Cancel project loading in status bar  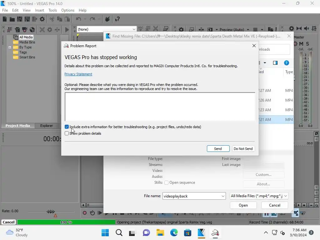pos(8,222)
